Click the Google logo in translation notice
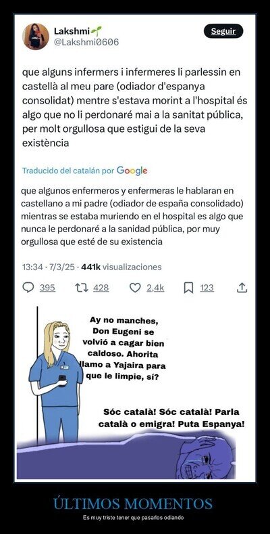This screenshot has width=270, height=534. pos(132,171)
